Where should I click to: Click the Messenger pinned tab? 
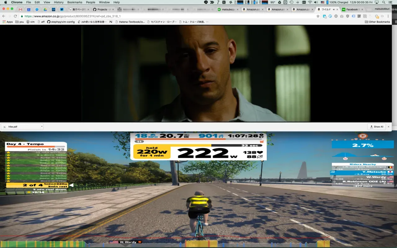[37, 10]
